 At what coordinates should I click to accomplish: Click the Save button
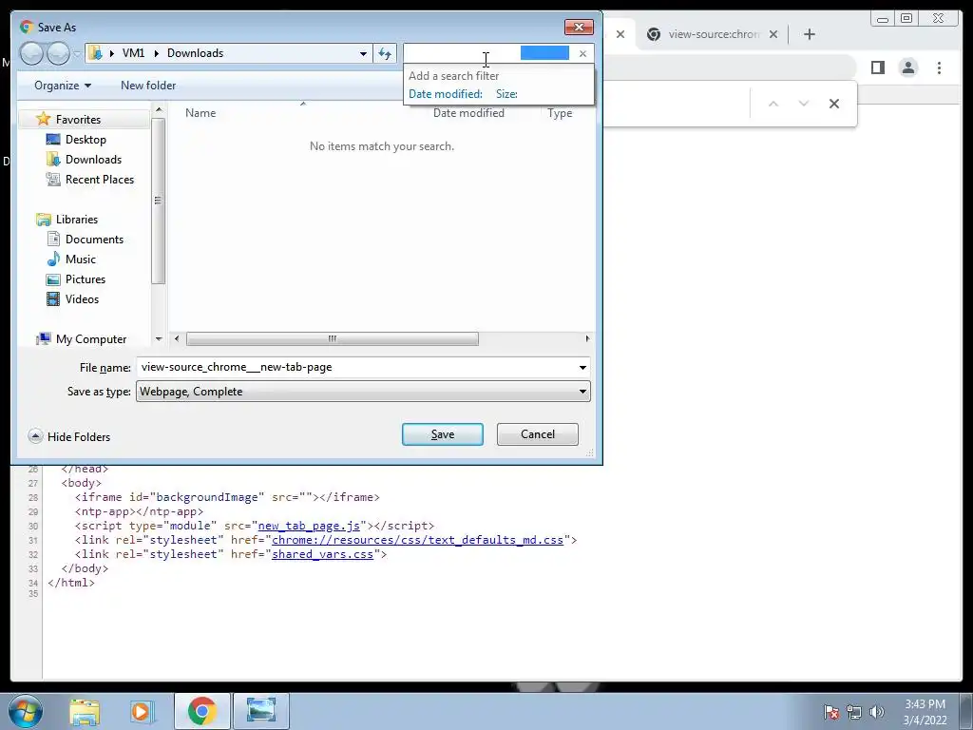[x=443, y=434]
